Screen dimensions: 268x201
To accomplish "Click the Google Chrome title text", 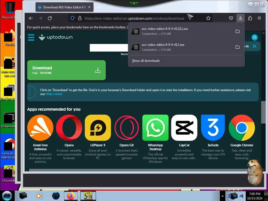I will 242,145.
